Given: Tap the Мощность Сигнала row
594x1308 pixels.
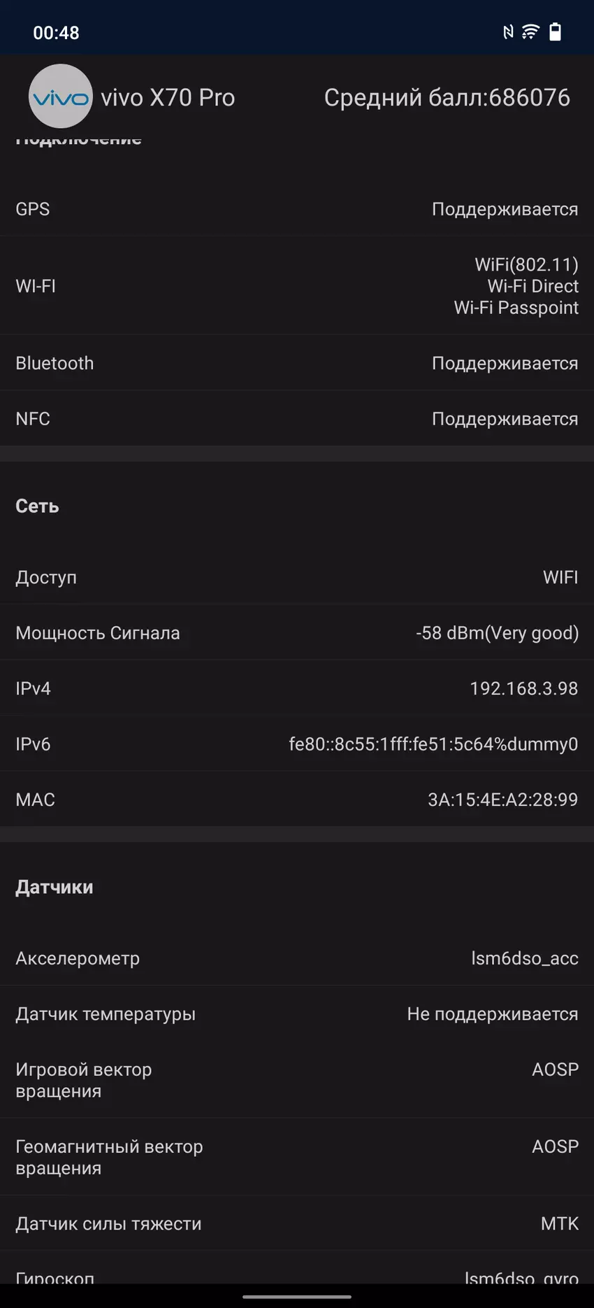Looking at the screenshot, I should (297, 633).
